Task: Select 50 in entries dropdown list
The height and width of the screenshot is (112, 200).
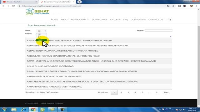Action: 41,38
